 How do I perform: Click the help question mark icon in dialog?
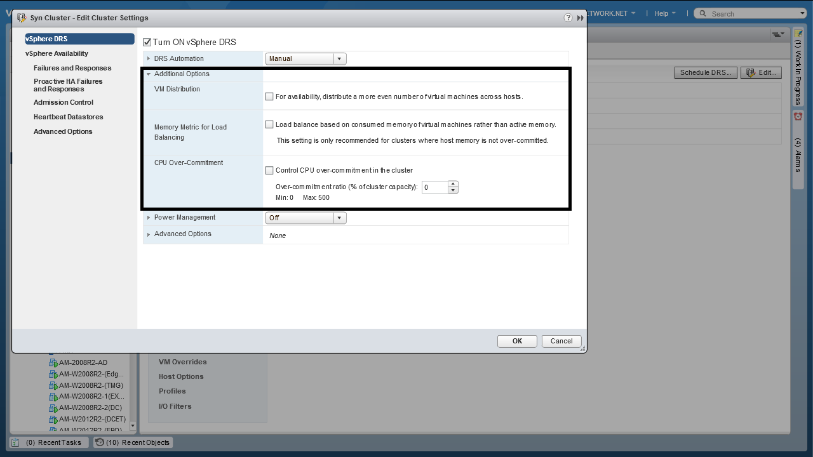[568, 18]
